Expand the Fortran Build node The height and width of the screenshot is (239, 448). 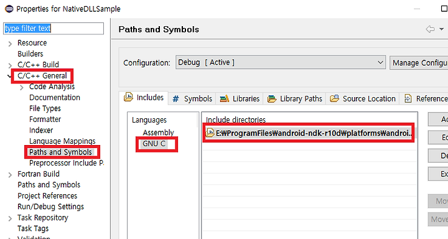(10, 175)
